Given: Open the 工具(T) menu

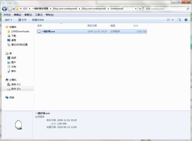Looking at the screenshot, I should coord(39,15).
